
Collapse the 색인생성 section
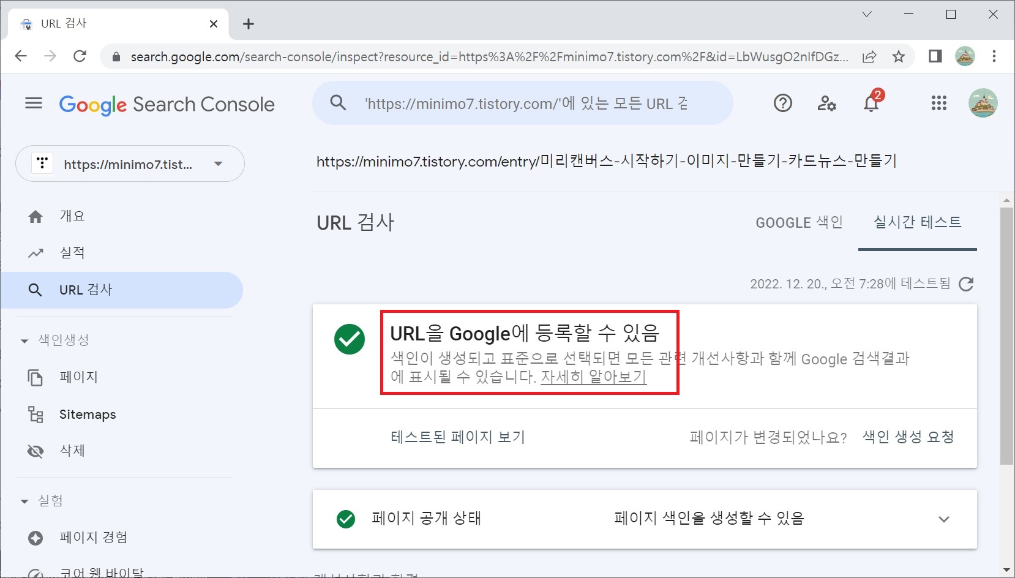[24, 340]
